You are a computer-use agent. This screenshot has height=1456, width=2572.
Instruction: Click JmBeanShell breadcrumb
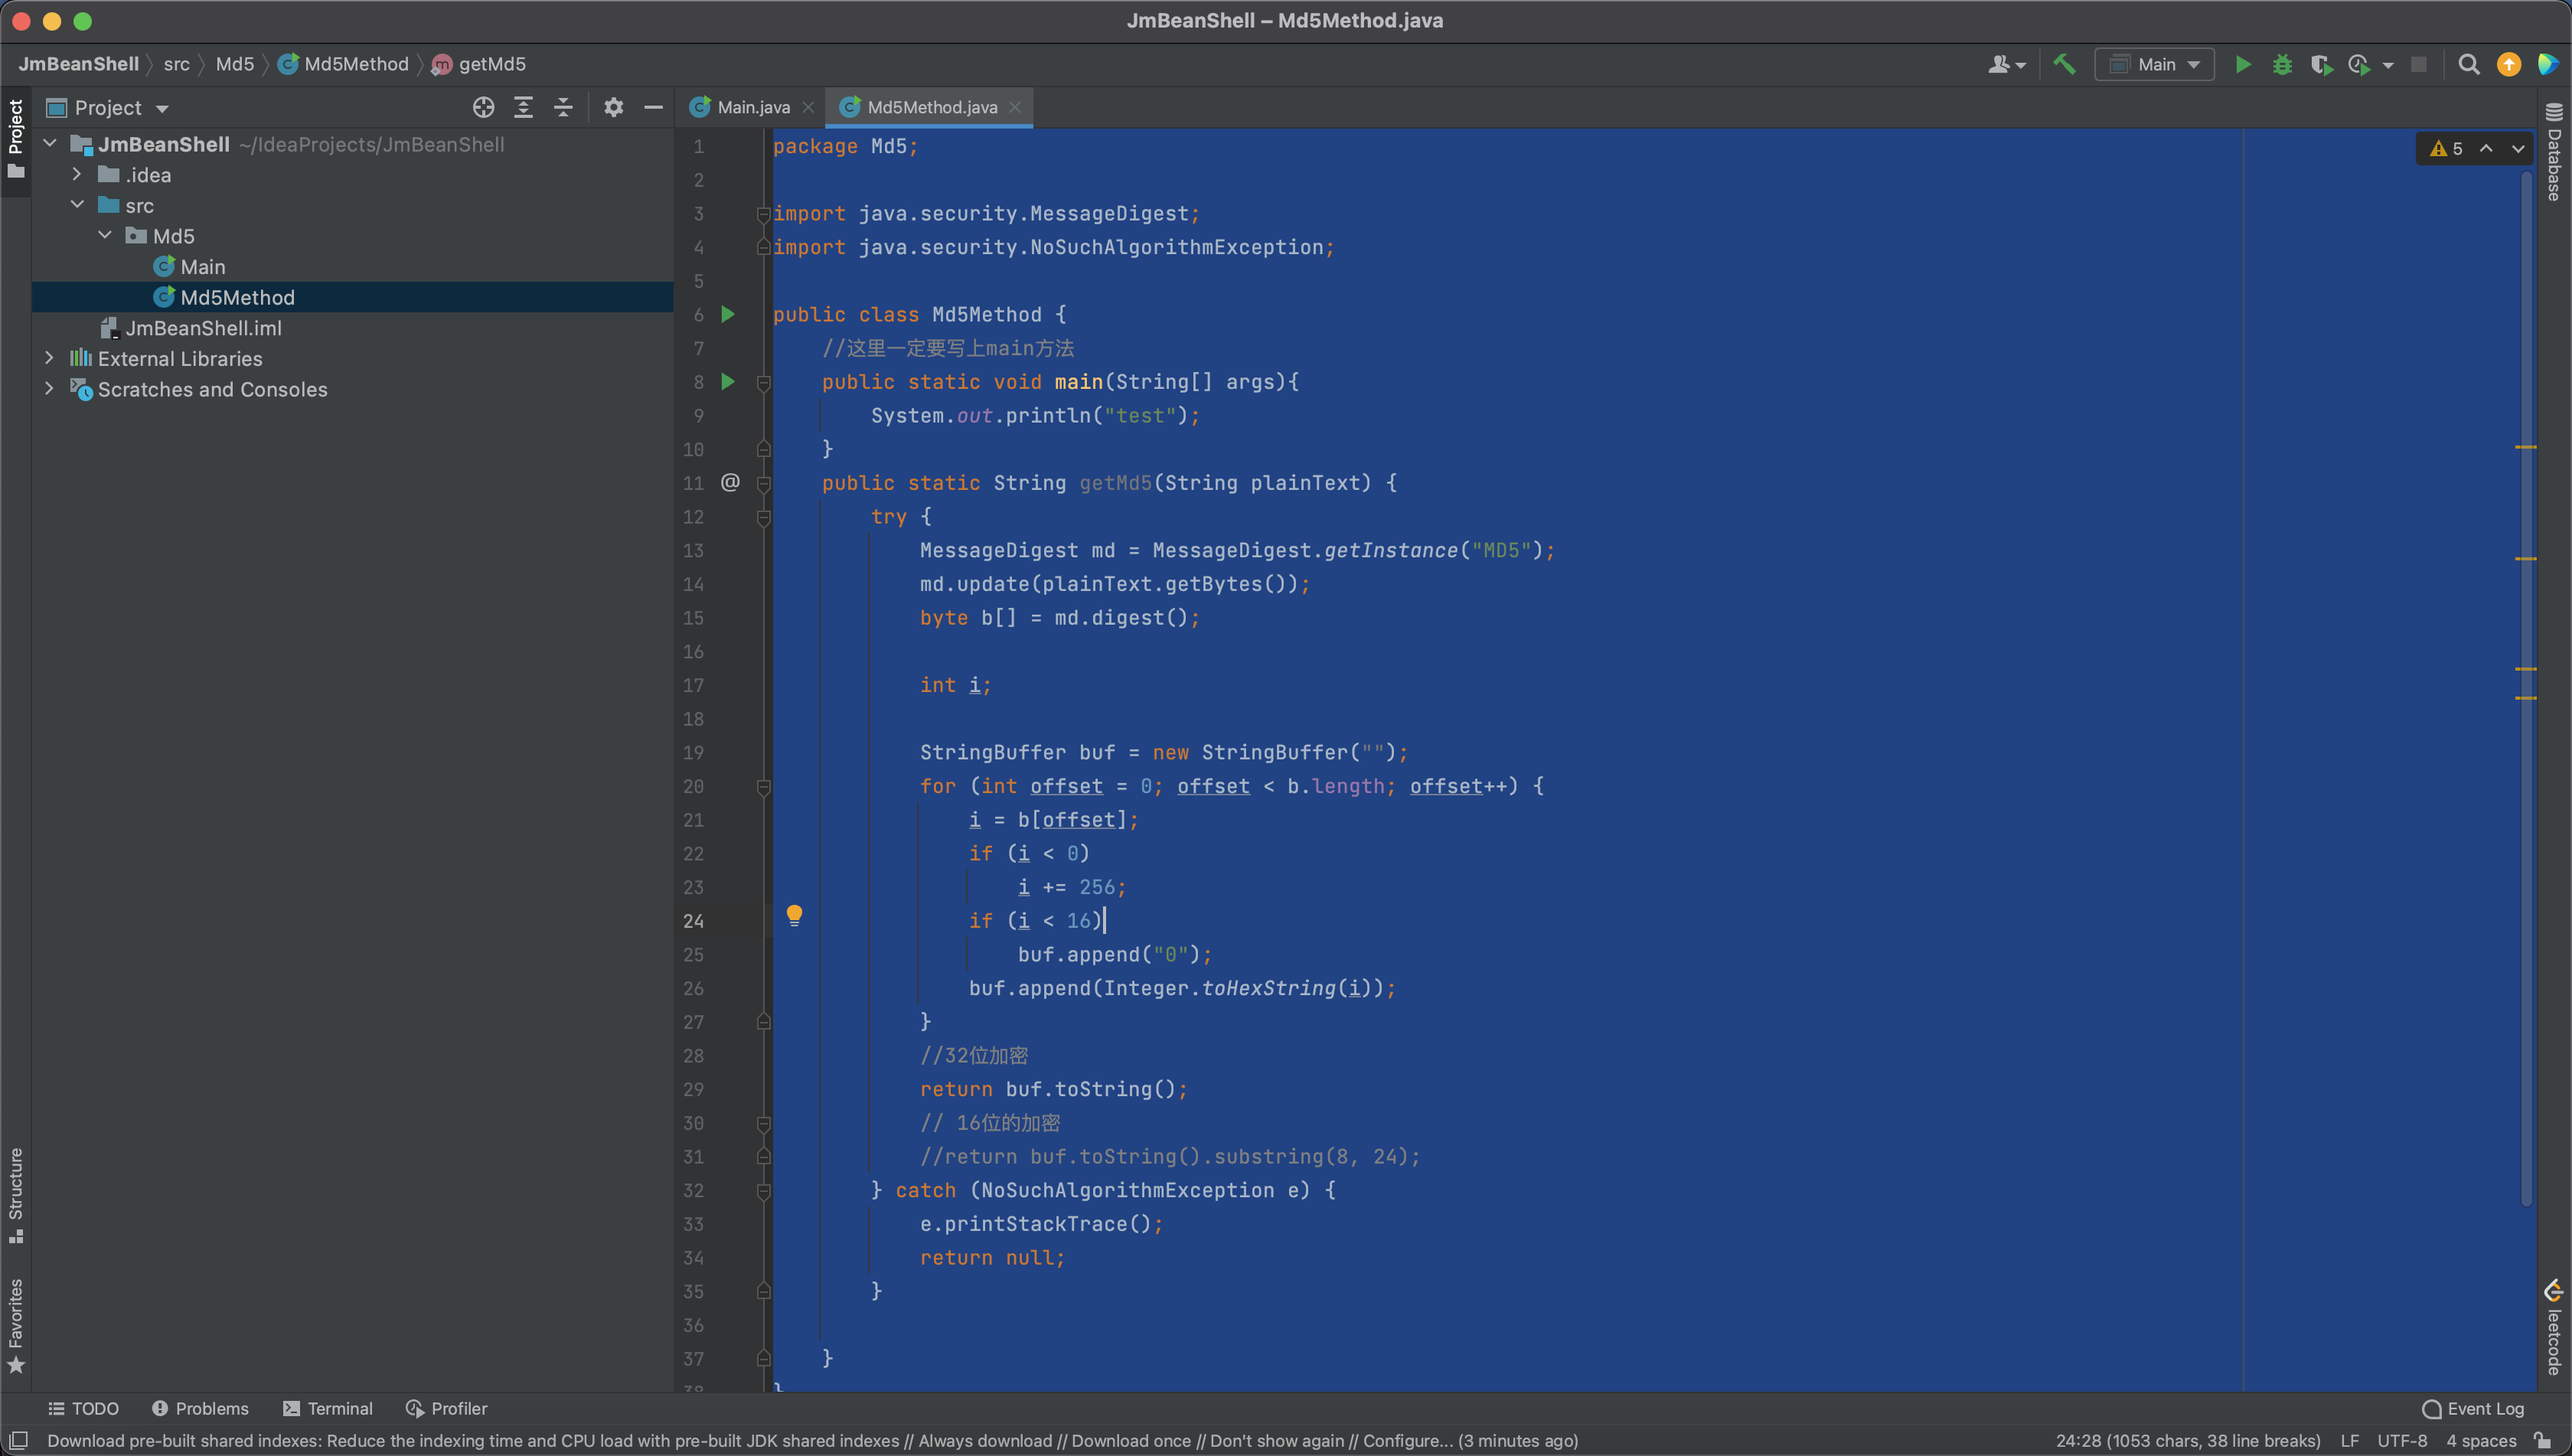[x=78, y=64]
